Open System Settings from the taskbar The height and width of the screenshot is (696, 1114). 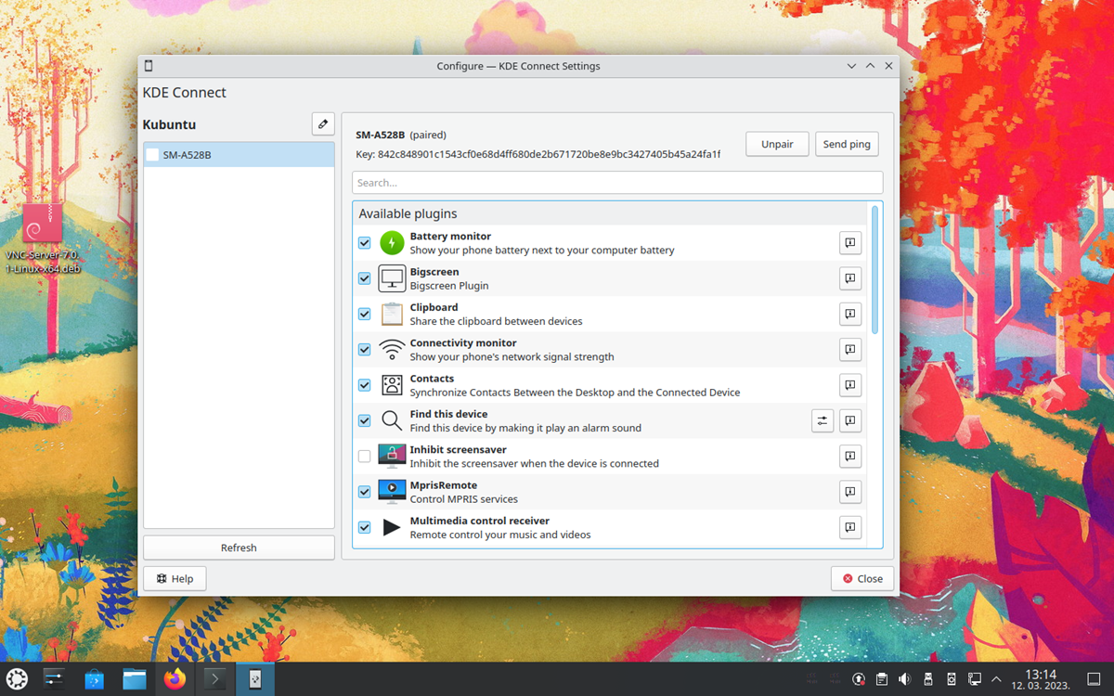54,679
